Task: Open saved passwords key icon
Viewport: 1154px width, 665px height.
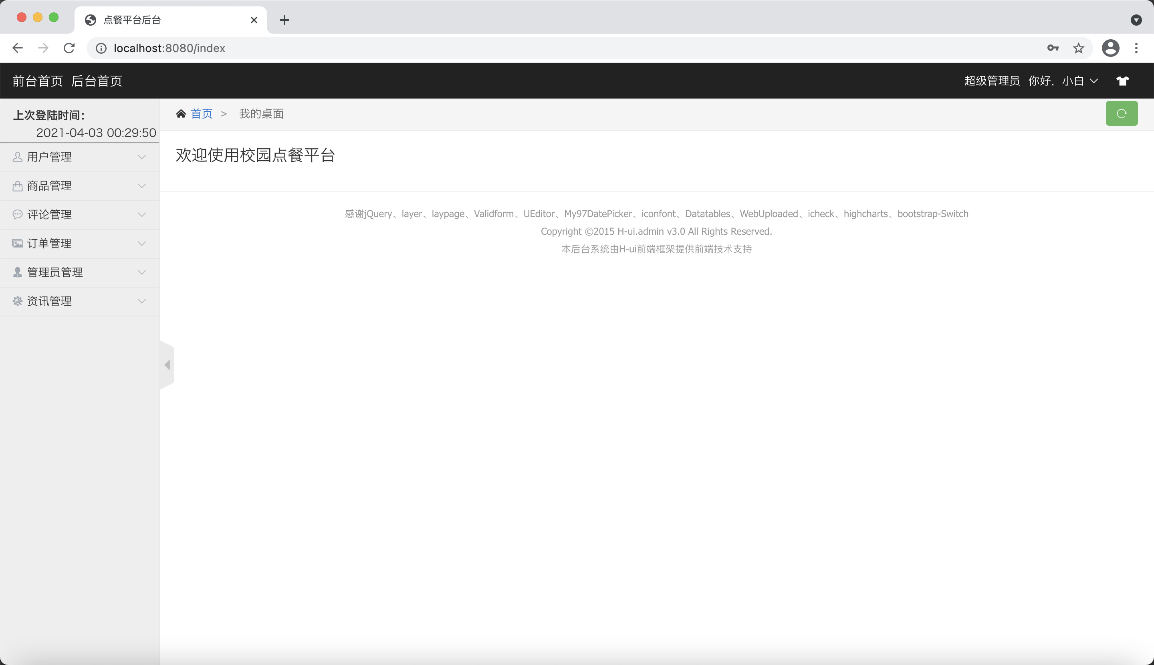Action: [1053, 48]
